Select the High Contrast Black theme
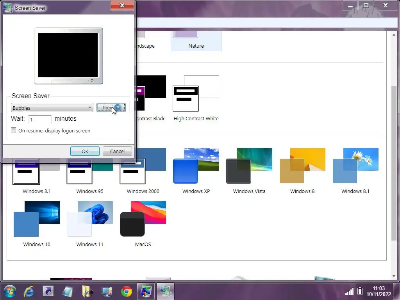400x300 pixels. (151, 98)
